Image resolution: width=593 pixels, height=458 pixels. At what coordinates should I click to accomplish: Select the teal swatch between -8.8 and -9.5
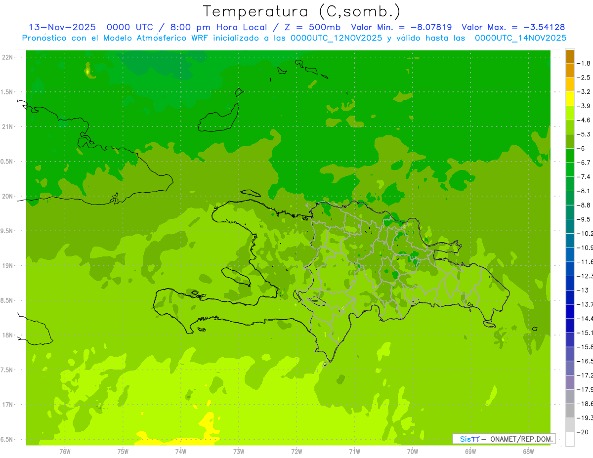570,212
